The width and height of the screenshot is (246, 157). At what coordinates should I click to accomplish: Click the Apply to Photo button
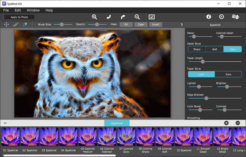coord(19,17)
